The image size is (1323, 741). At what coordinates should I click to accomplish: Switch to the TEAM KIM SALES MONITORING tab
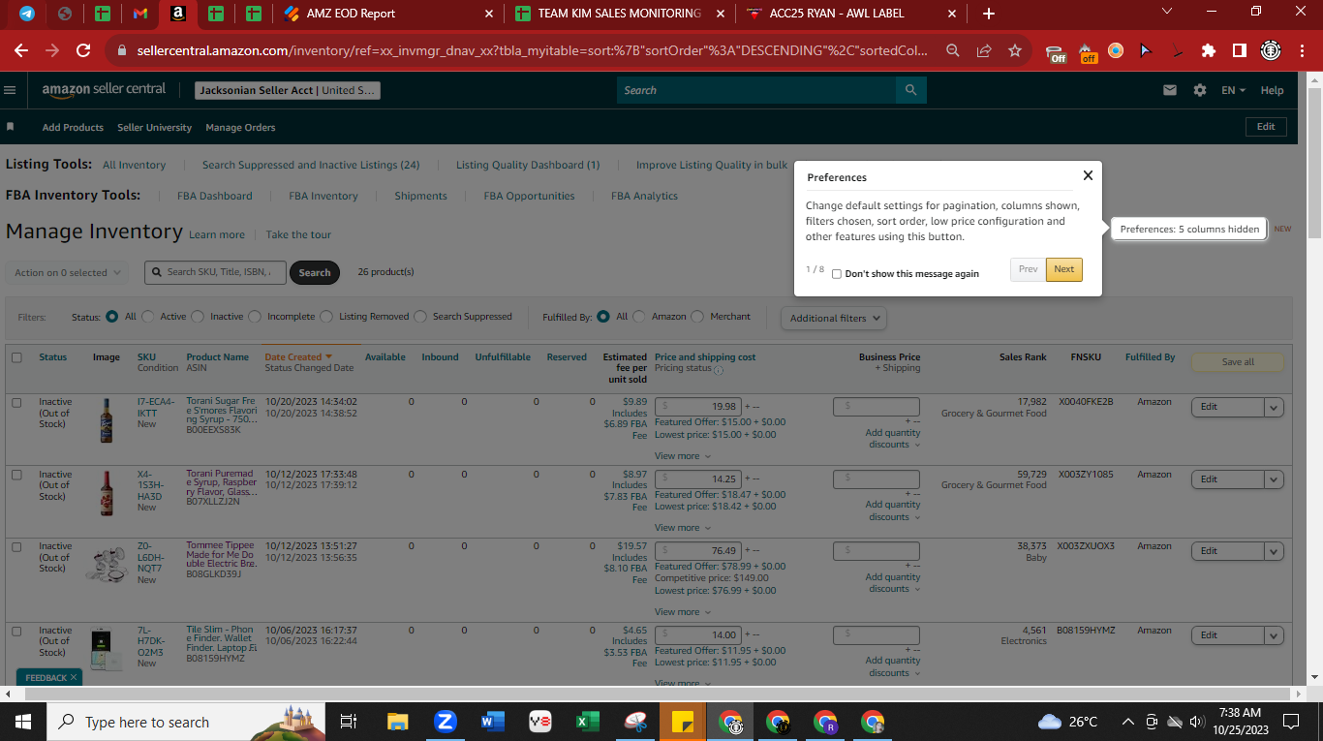coord(620,14)
